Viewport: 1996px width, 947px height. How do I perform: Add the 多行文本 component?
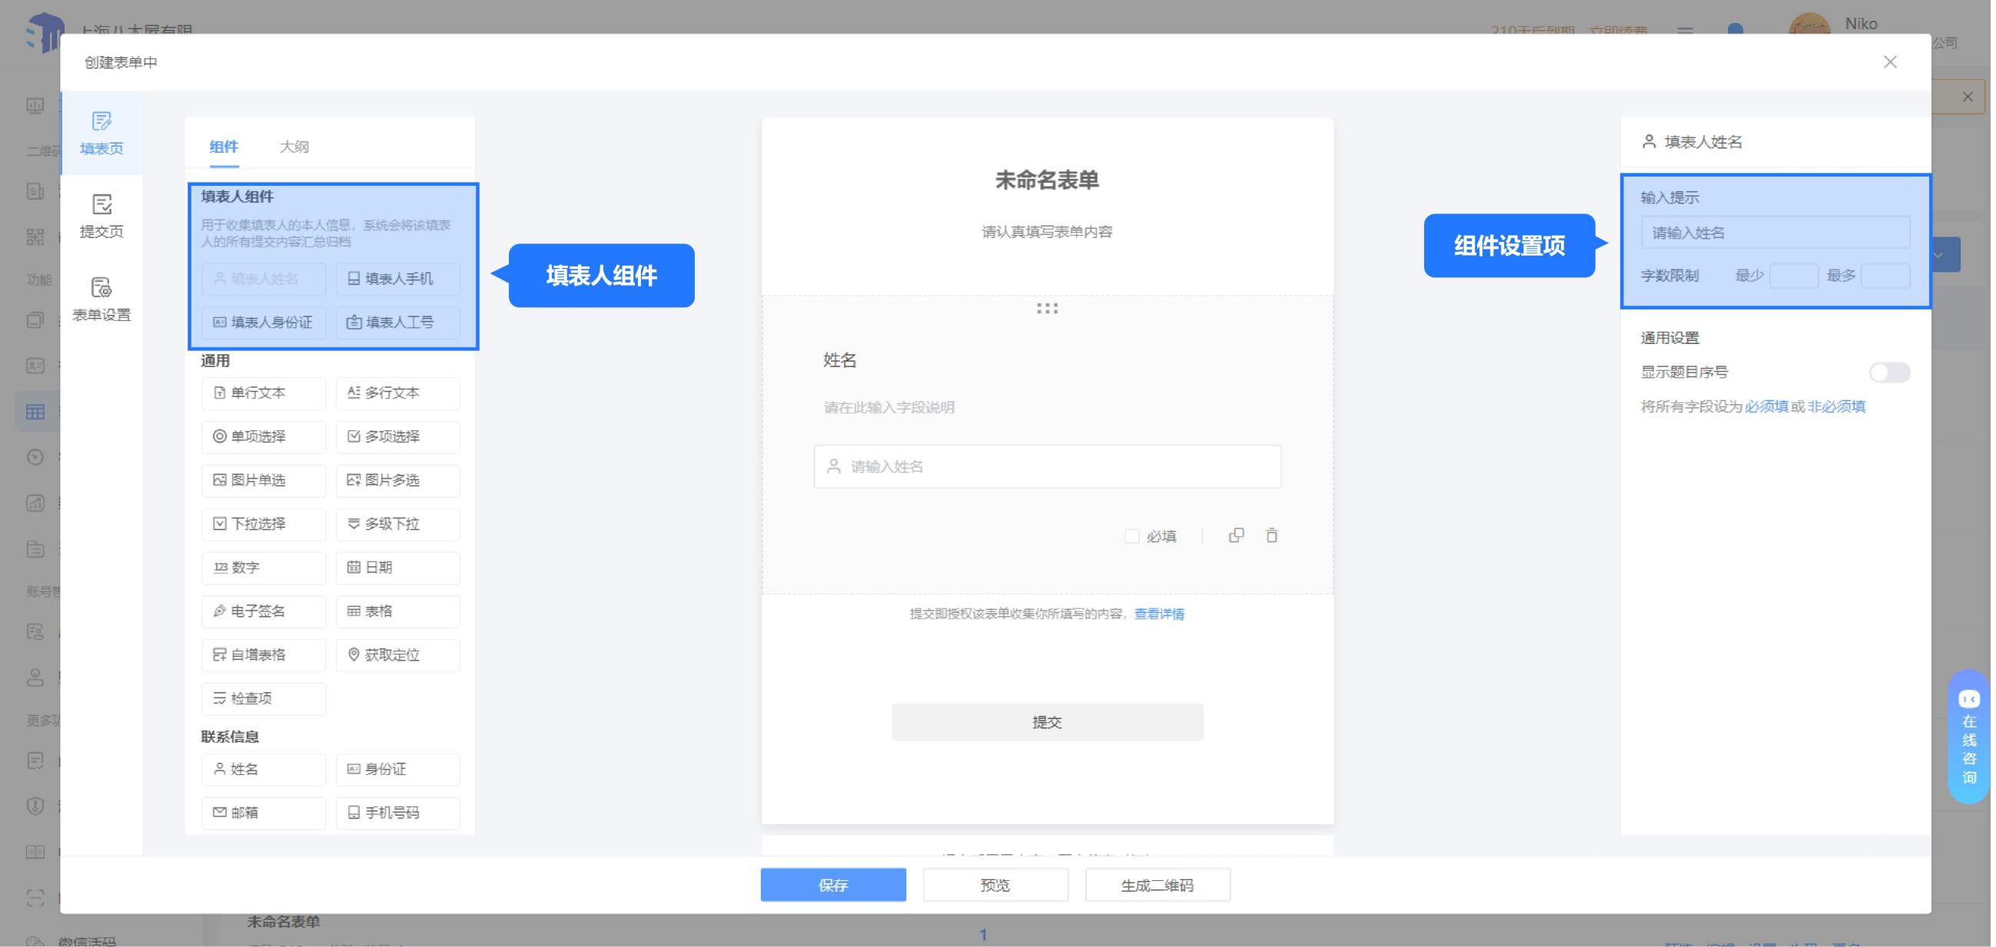(398, 393)
